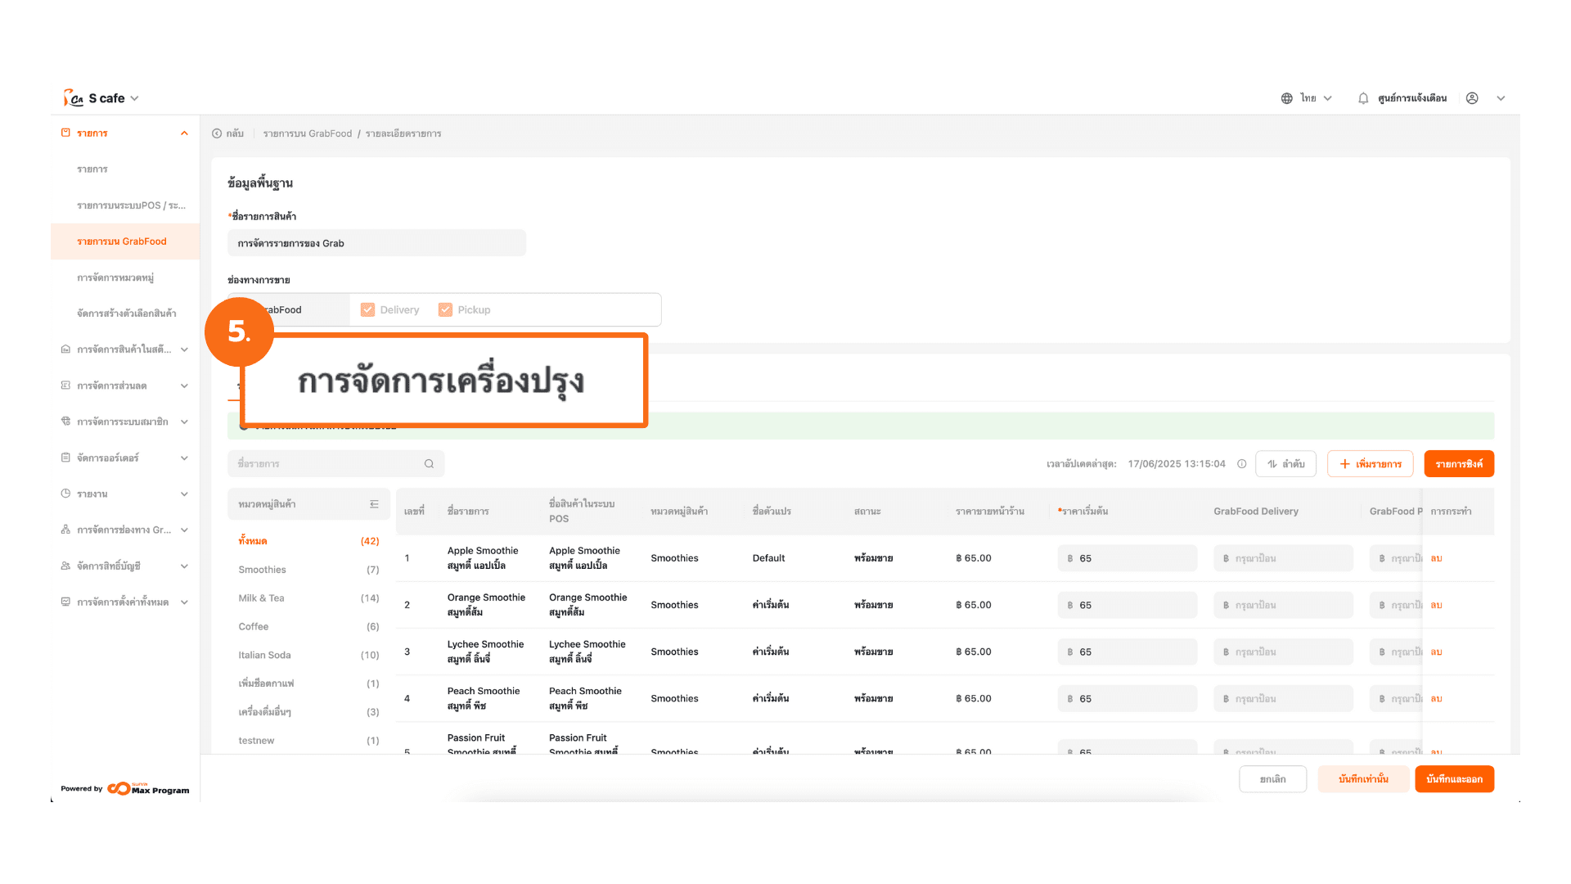
Task: Collapse the รายการ sidebar section chevron
Action: point(184,133)
